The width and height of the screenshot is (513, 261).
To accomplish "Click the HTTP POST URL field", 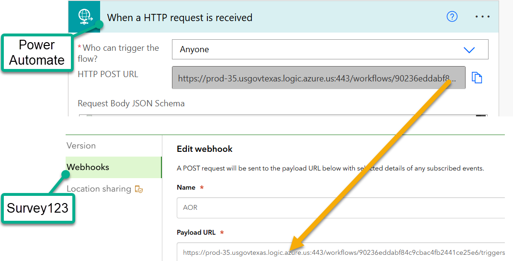I will (x=319, y=78).
